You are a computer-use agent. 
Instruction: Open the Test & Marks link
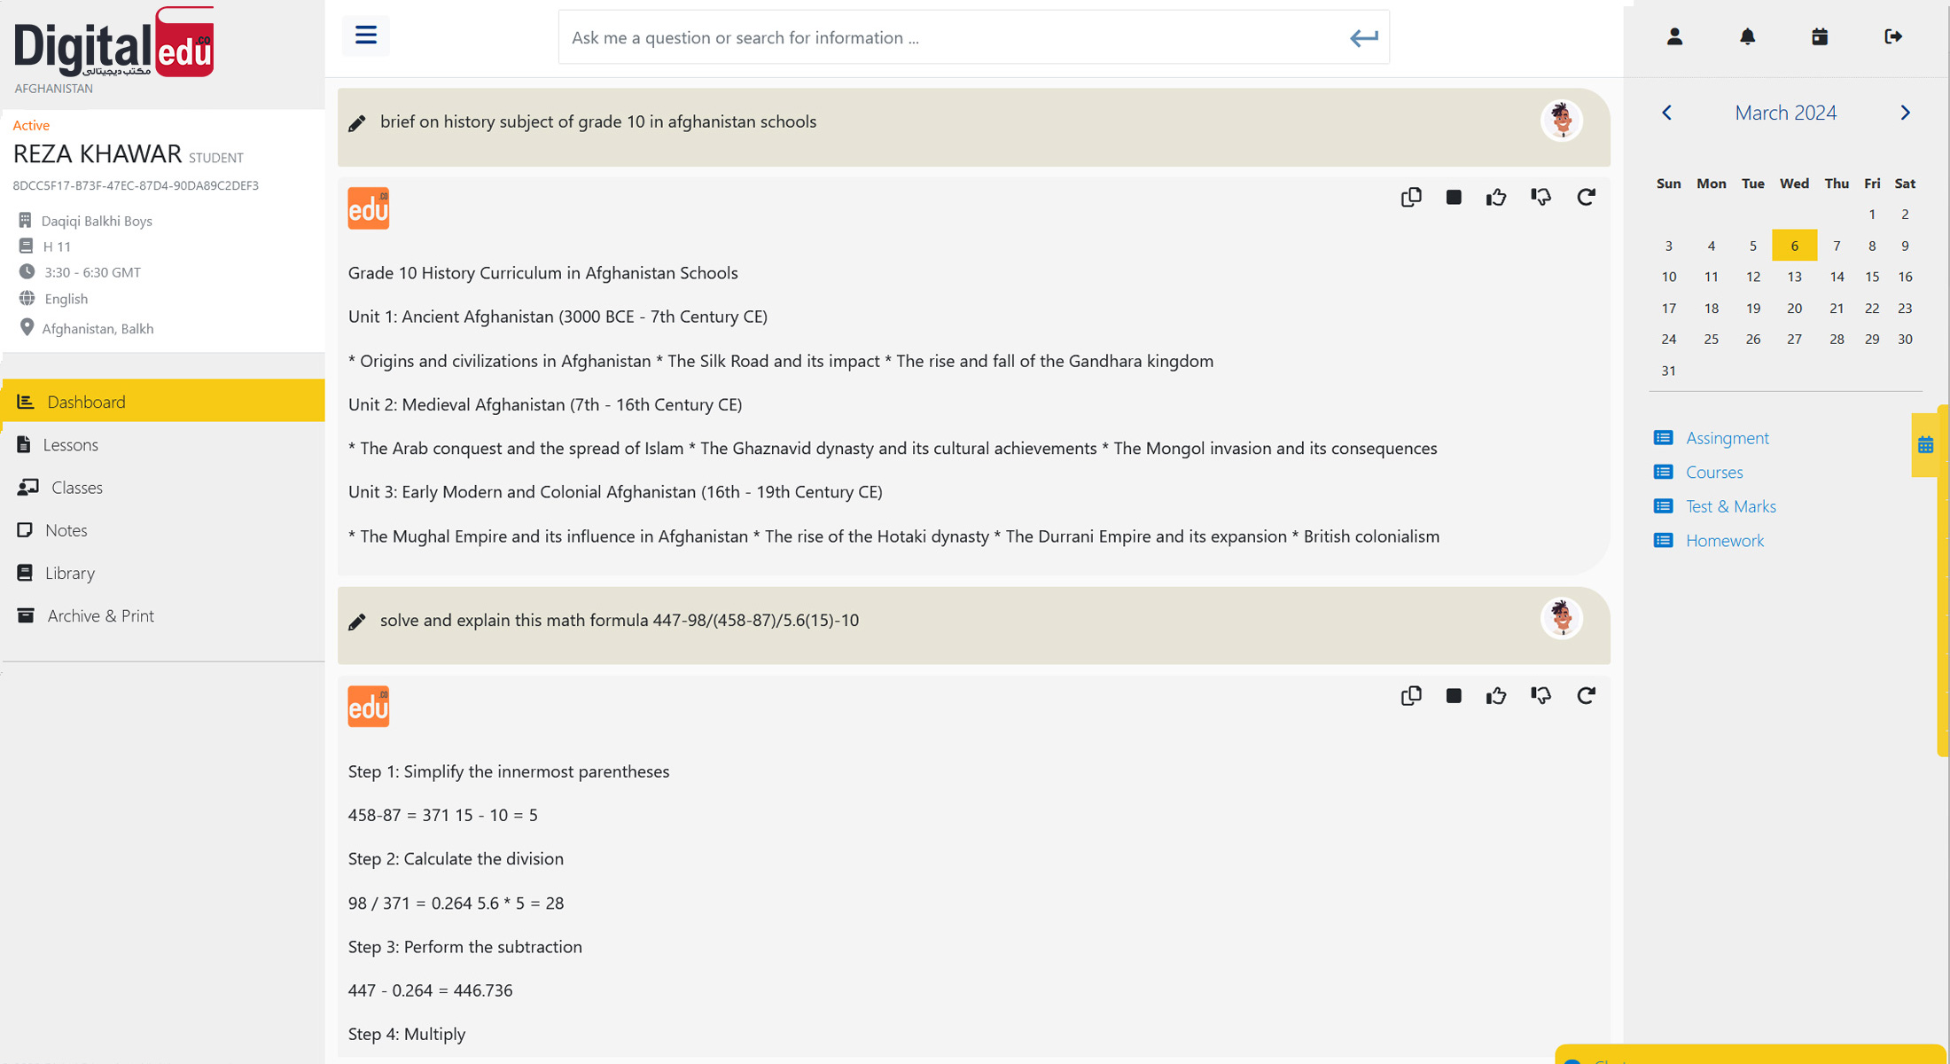1730,506
